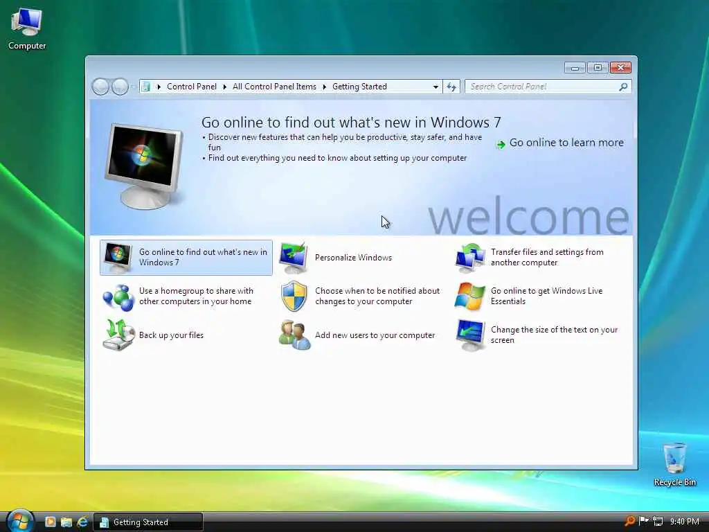Click the what's new in Windows 7 icon
Image resolution: width=709 pixels, height=532 pixels.
[x=118, y=258]
